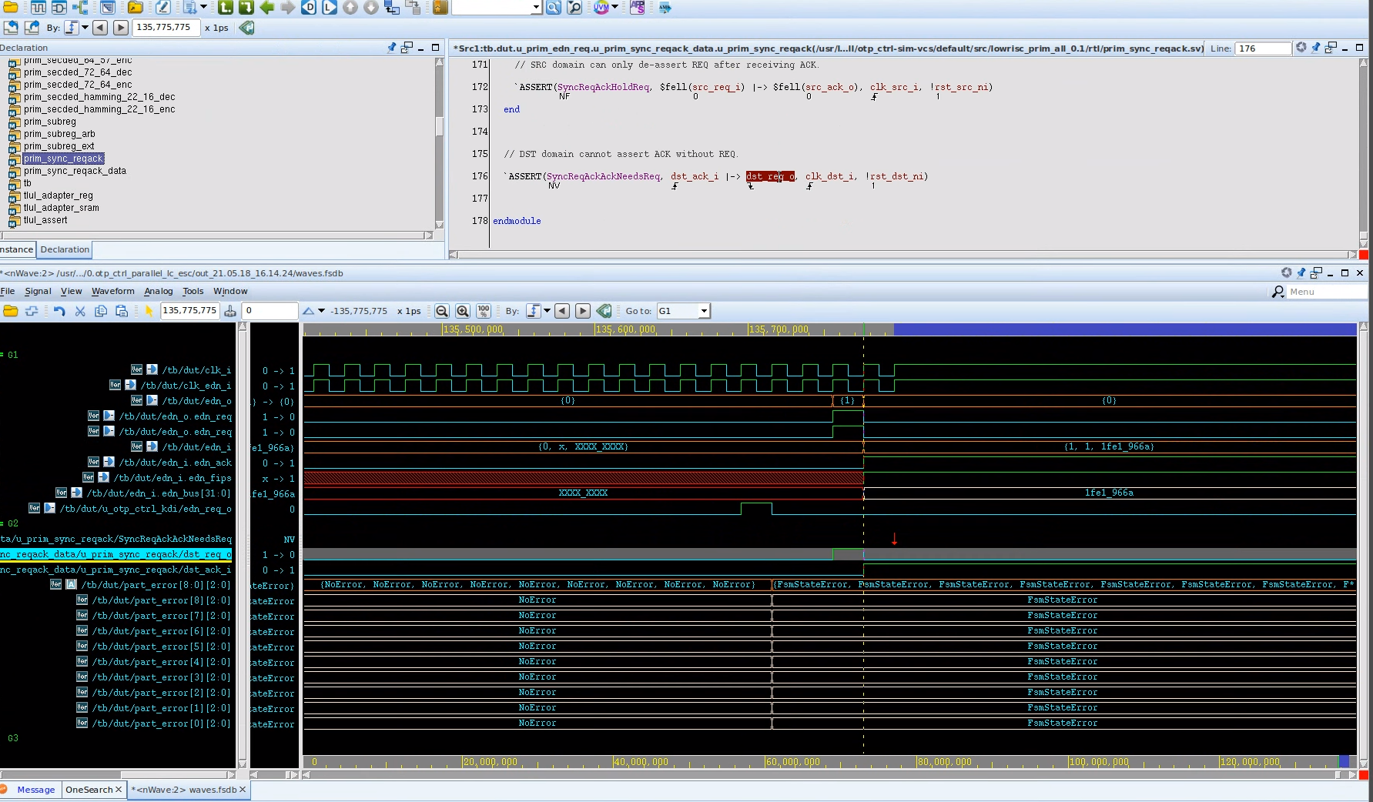This screenshot has height=802, width=1373.
Task: Open a file with the folder icon in nWave
Action: tap(10, 311)
